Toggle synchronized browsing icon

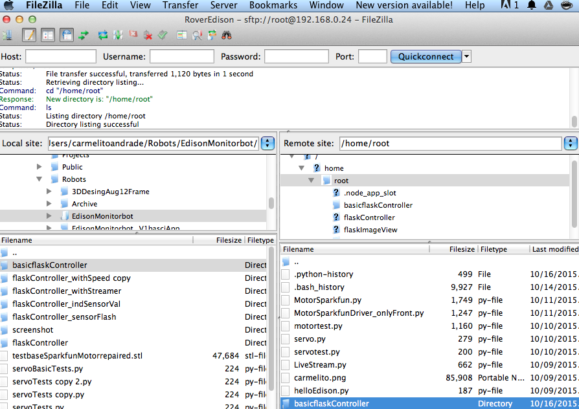(212, 36)
